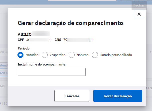This screenshot has width=152, height=111.
Task: Focus the companion name input field
Action: 52,72
